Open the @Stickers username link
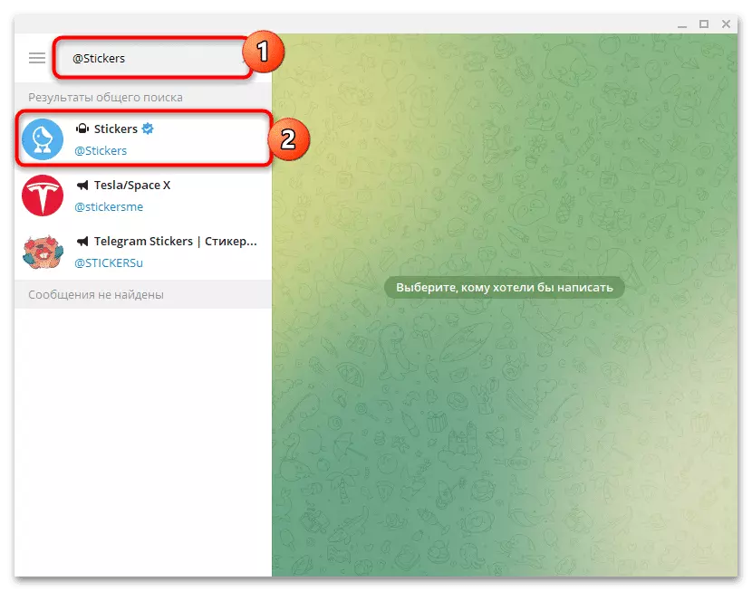Screen dimensions: 752x591 [101, 151]
